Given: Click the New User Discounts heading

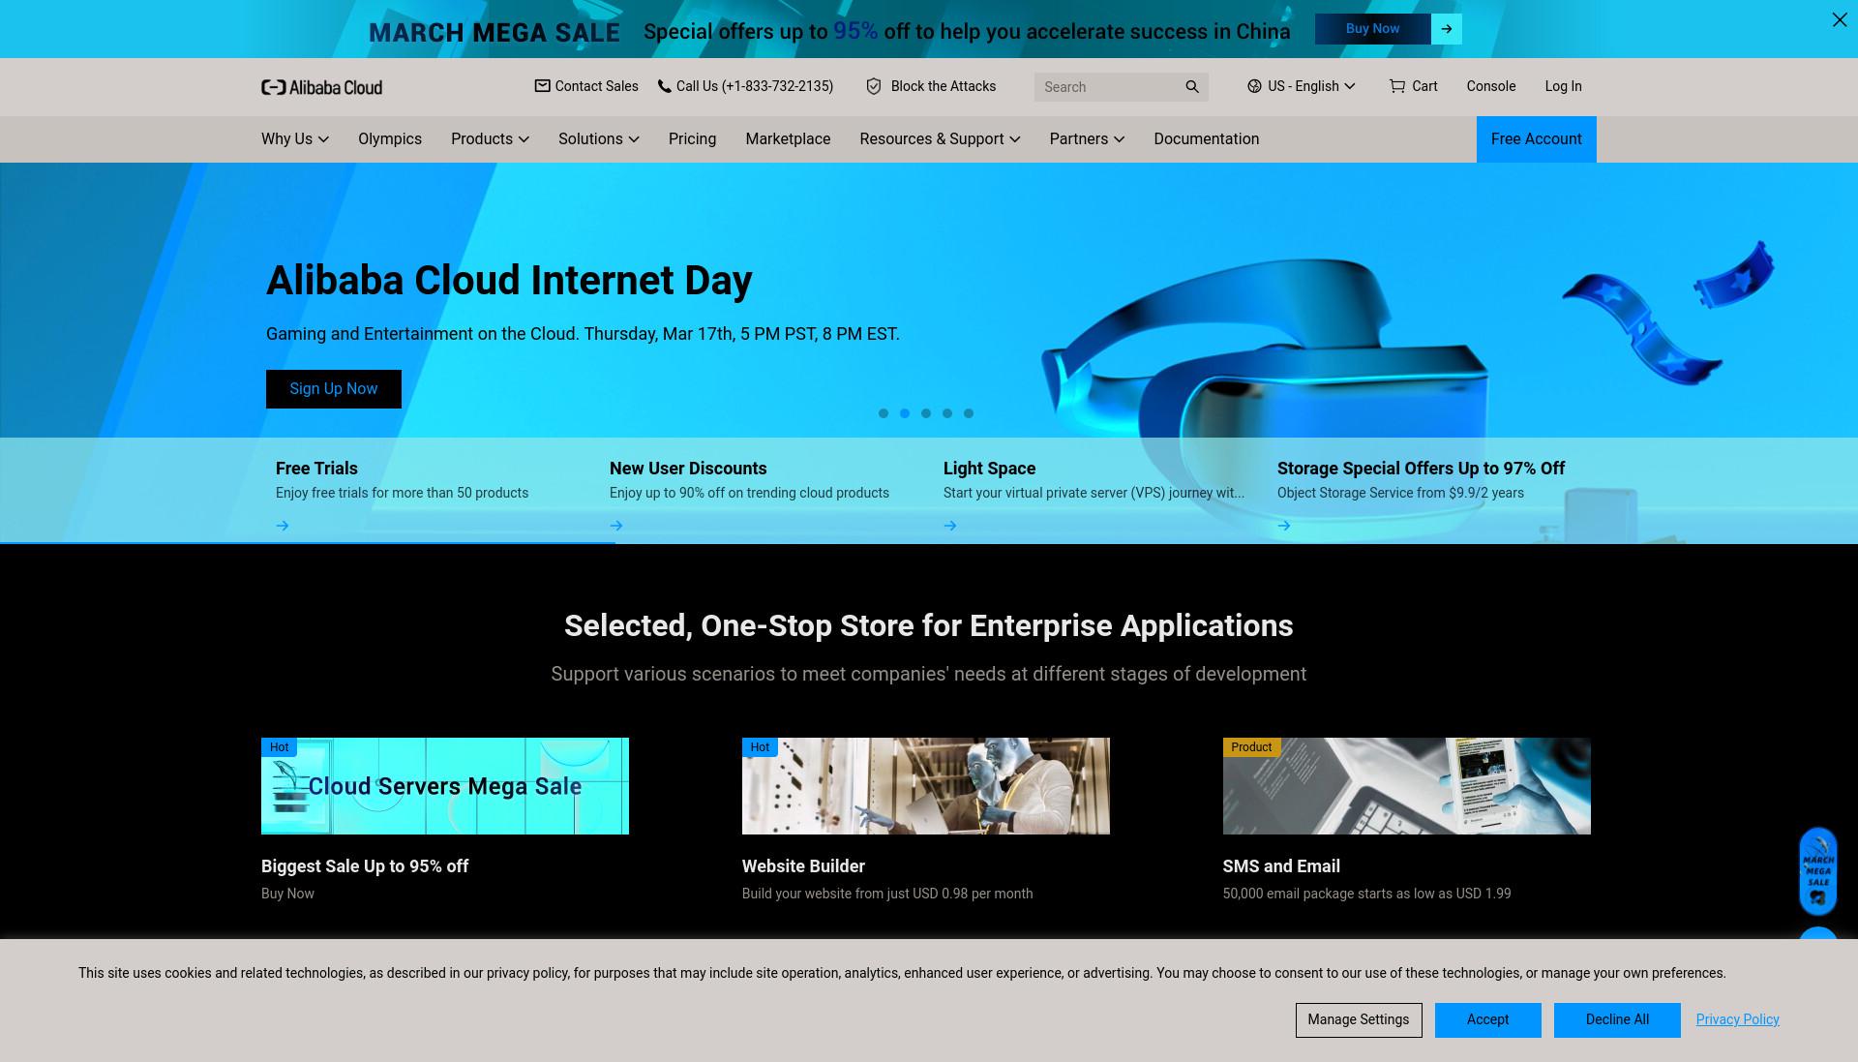Looking at the screenshot, I should coord(688,469).
